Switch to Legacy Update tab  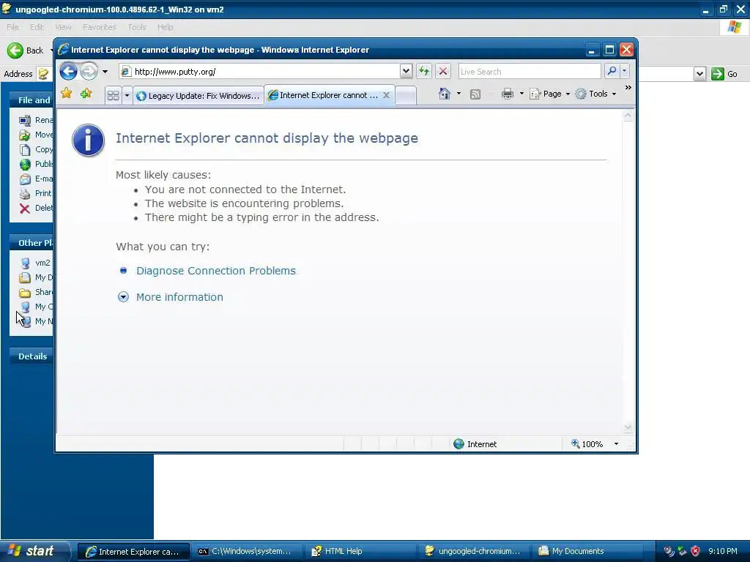(x=198, y=96)
